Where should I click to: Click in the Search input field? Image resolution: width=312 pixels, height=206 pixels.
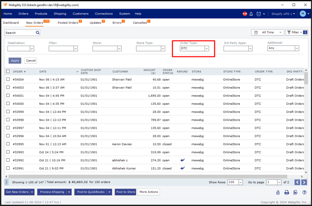20,33
